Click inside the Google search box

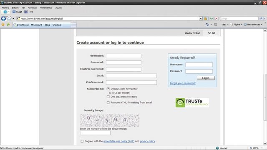click(x=239, y=18)
